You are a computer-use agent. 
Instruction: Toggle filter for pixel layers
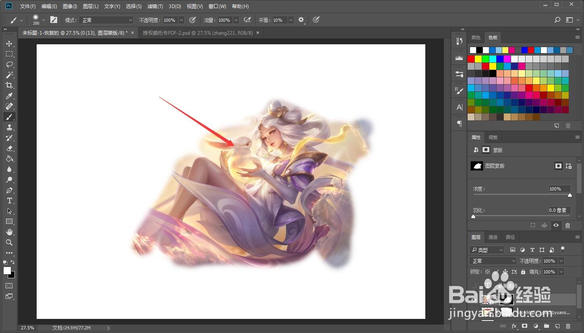[513, 250]
